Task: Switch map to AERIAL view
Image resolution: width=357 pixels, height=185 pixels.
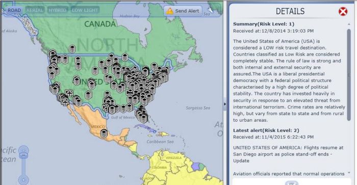Action: (x=34, y=10)
